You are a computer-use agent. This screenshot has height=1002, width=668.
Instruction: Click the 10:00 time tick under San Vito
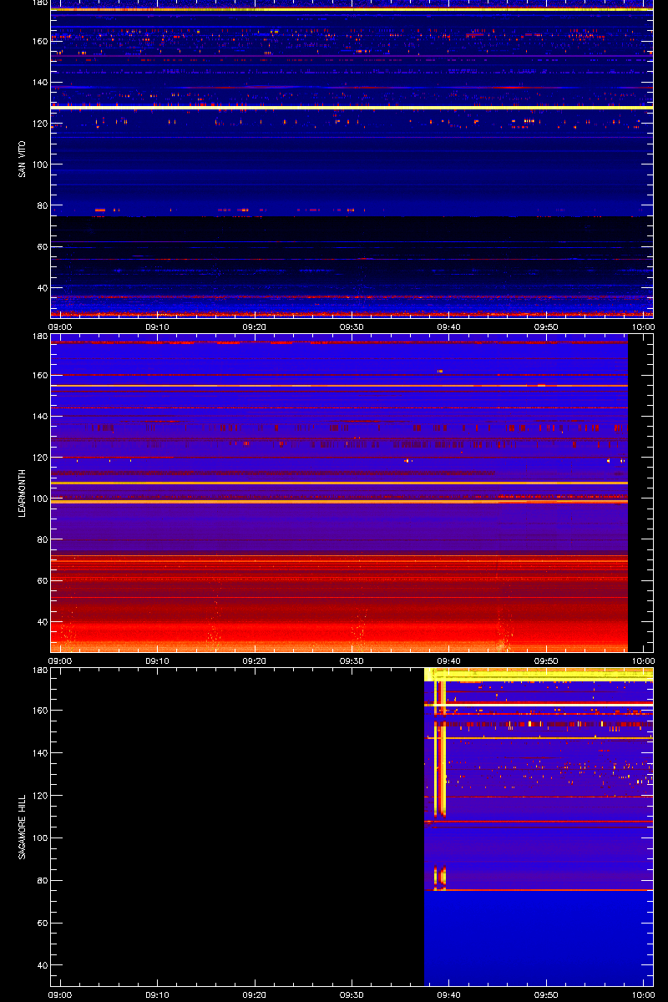[643, 327]
